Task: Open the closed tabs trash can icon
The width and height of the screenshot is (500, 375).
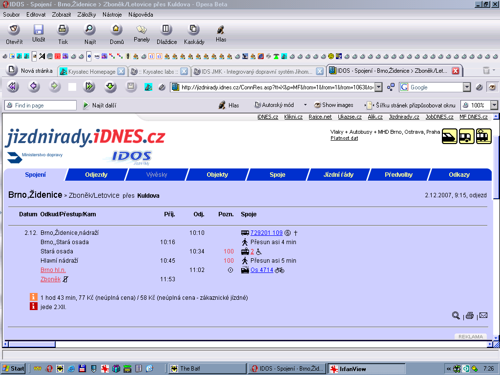Action: pos(486,70)
